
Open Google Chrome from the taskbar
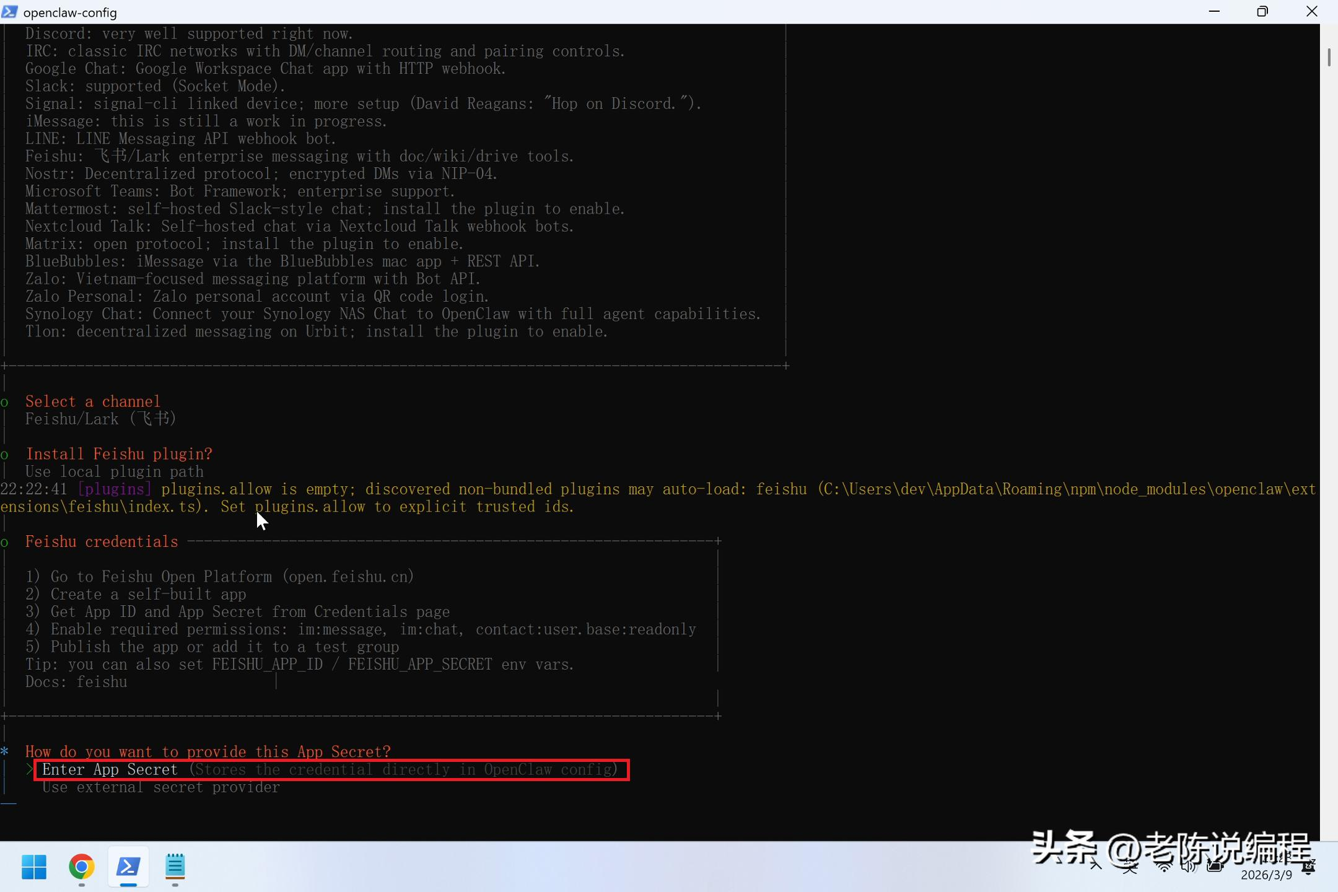(82, 867)
